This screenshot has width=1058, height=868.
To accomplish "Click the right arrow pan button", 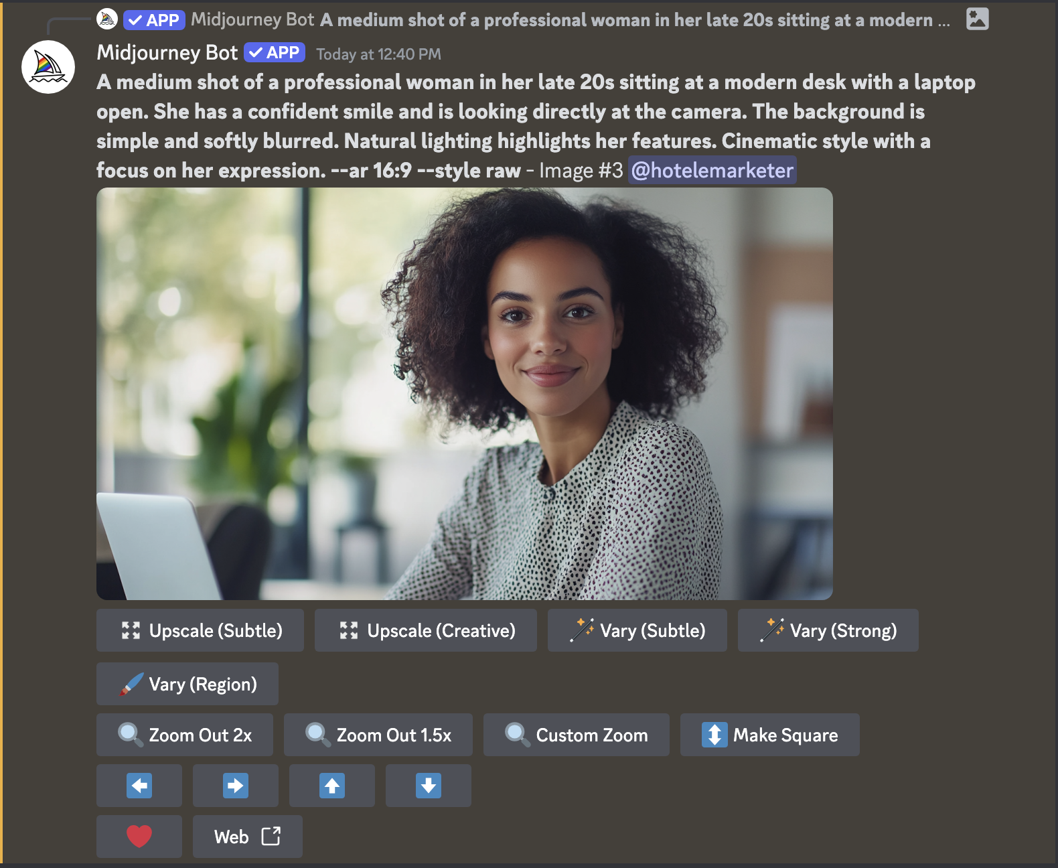I will pos(236,786).
